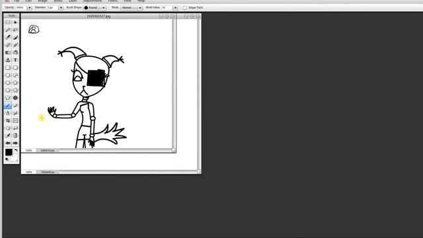Image resolution: width=423 pixels, height=238 pixels.
Task: Select the Curve tool beside Line tool
Action: tap(15, 106)
